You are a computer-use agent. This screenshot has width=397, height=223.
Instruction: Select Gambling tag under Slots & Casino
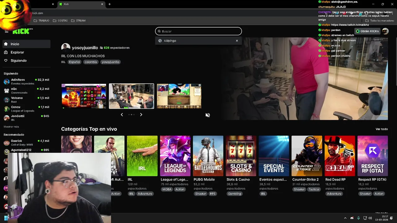coord(234,194)
